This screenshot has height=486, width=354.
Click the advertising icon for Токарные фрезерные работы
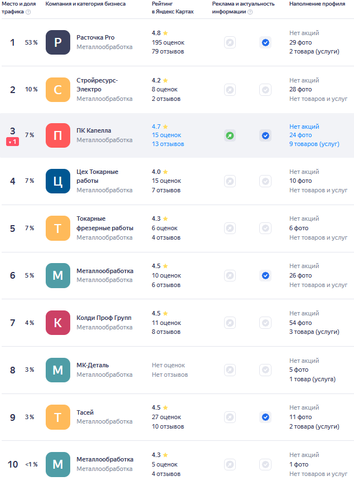tap(230, 228)
